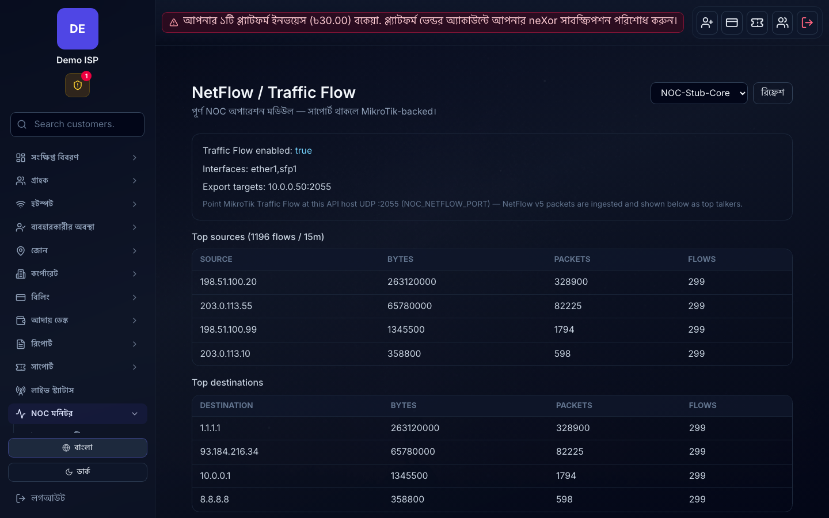Focus the Search customers field
The image size is (829, 518).
(78, 124)
